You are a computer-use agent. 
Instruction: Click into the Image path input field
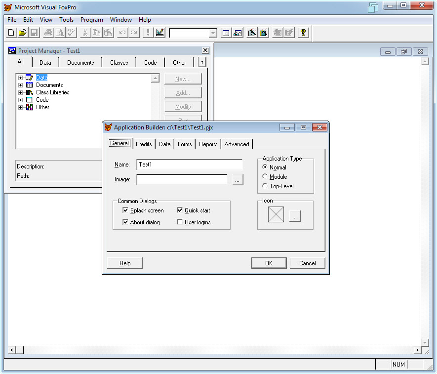(x=182, y=179)
